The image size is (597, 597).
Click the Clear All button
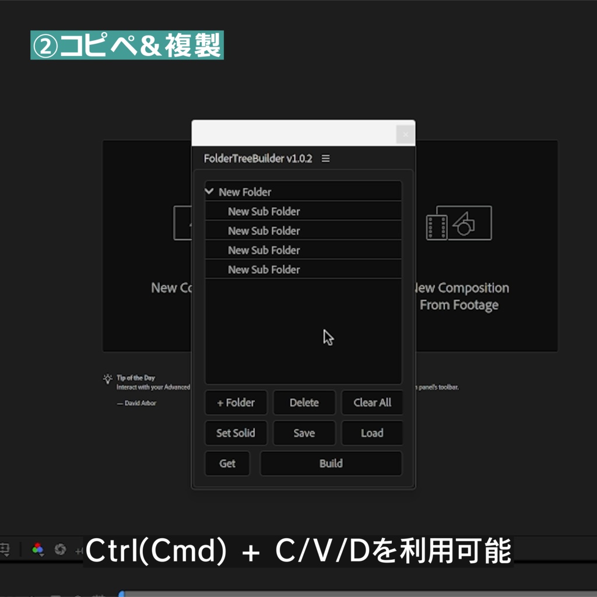coord(372,402)
